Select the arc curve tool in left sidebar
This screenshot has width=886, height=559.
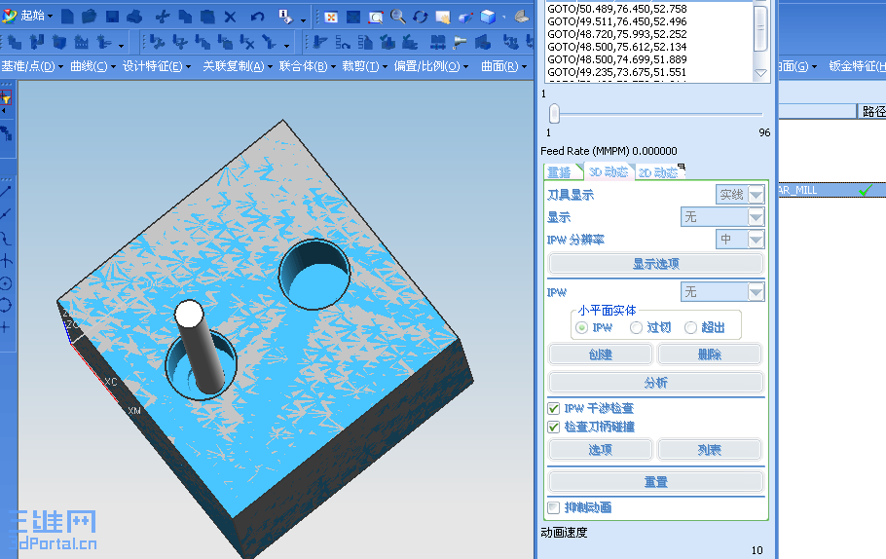6,240
